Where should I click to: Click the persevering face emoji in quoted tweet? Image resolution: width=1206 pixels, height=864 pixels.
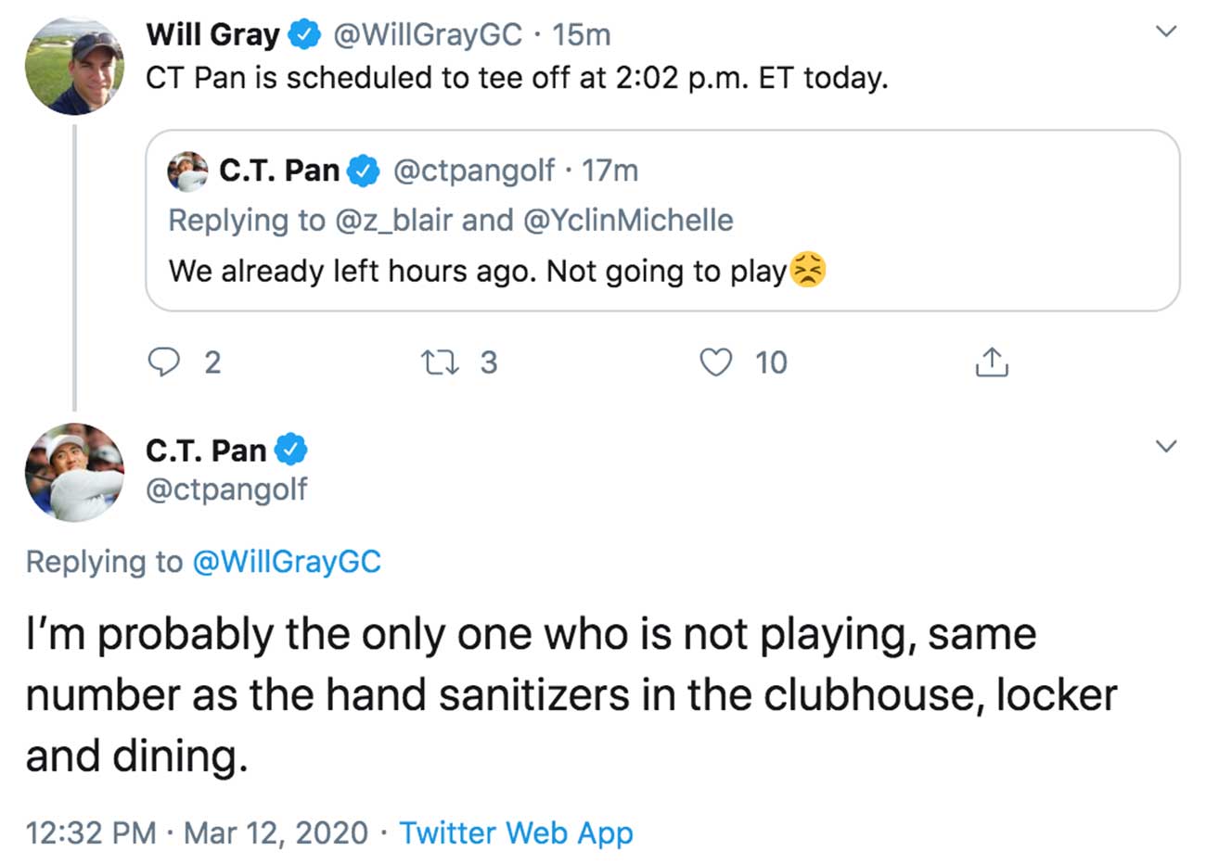tap(807, 271)
